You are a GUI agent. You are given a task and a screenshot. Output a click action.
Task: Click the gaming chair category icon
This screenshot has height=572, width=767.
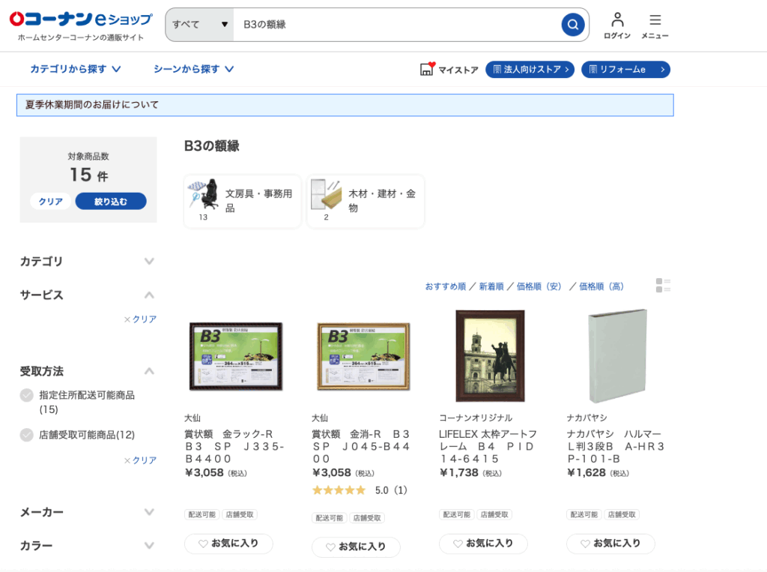click(x=203, y=194)
